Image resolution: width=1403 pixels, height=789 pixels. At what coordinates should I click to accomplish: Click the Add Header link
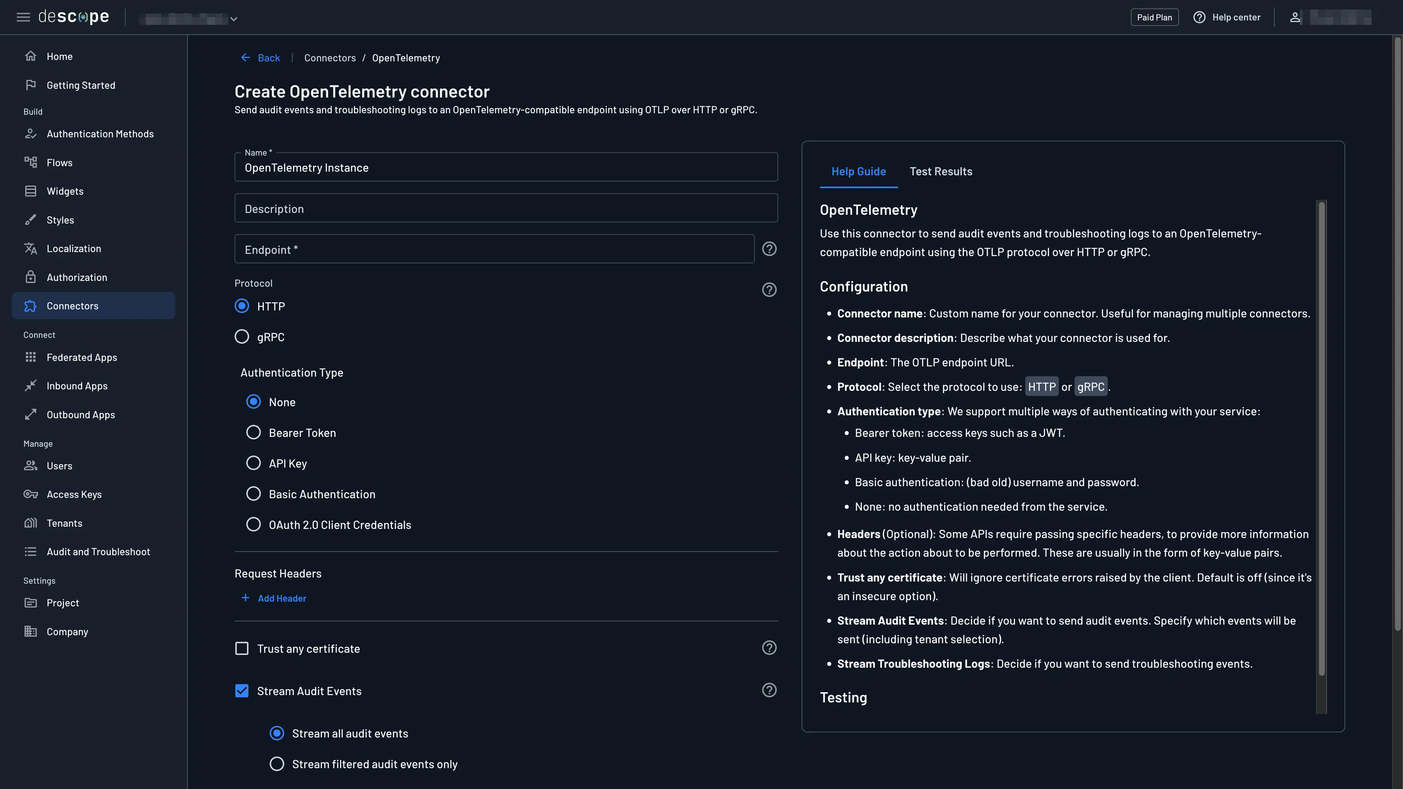(x=273, y=598)
